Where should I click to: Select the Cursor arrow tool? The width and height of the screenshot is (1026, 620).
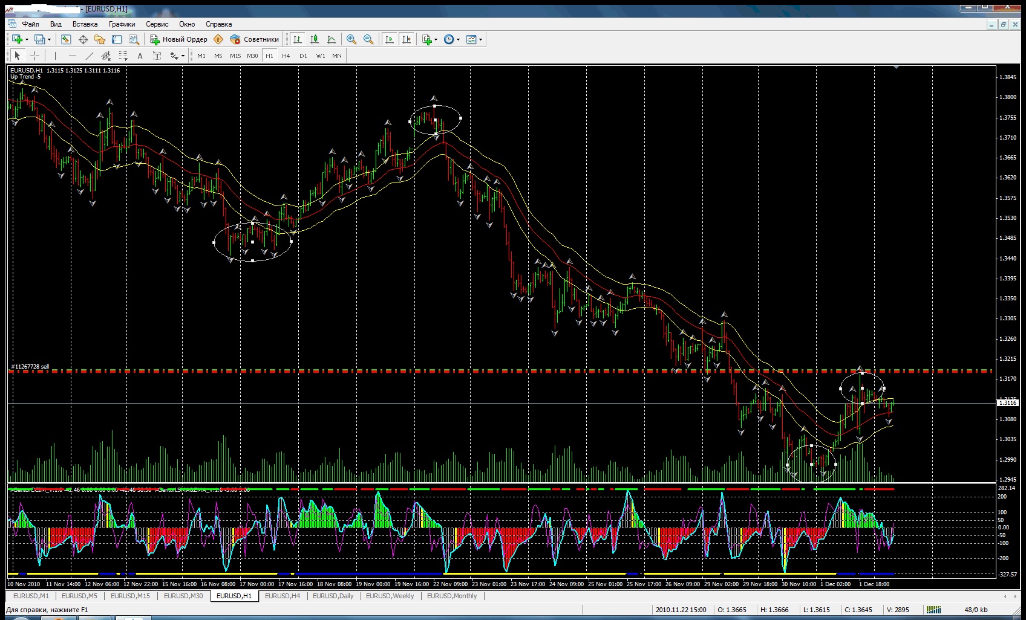(18, 56)
